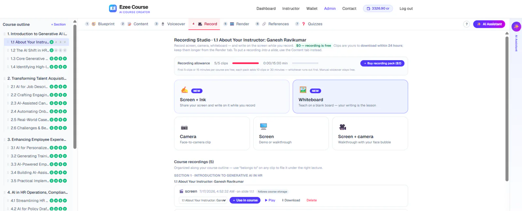The image size is (522, 211).
Task: Toggle the A status badge on lesson 1.2
Action: 56,50
